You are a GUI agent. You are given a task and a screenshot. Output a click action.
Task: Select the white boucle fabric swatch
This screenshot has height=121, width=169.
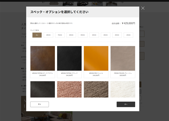(123, 89)
